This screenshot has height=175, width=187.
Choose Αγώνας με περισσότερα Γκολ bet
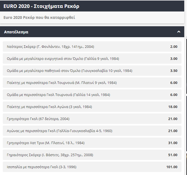tap(92, 131)
